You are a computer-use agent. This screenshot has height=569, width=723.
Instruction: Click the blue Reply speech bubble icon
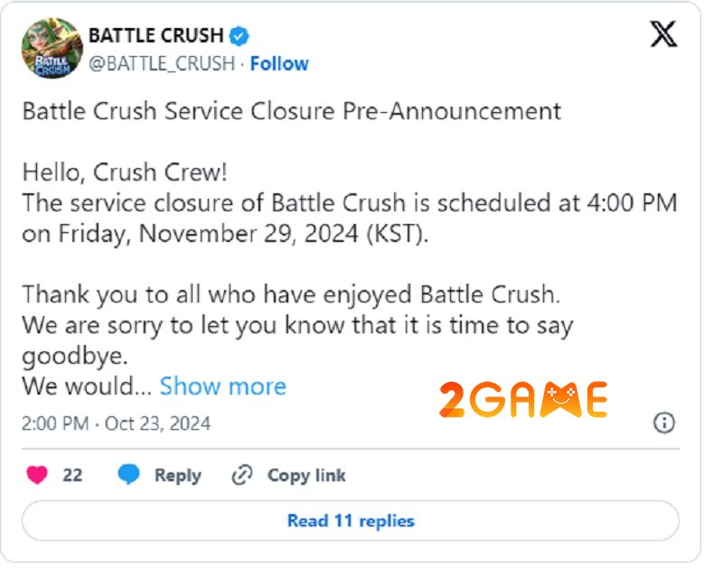128,475
